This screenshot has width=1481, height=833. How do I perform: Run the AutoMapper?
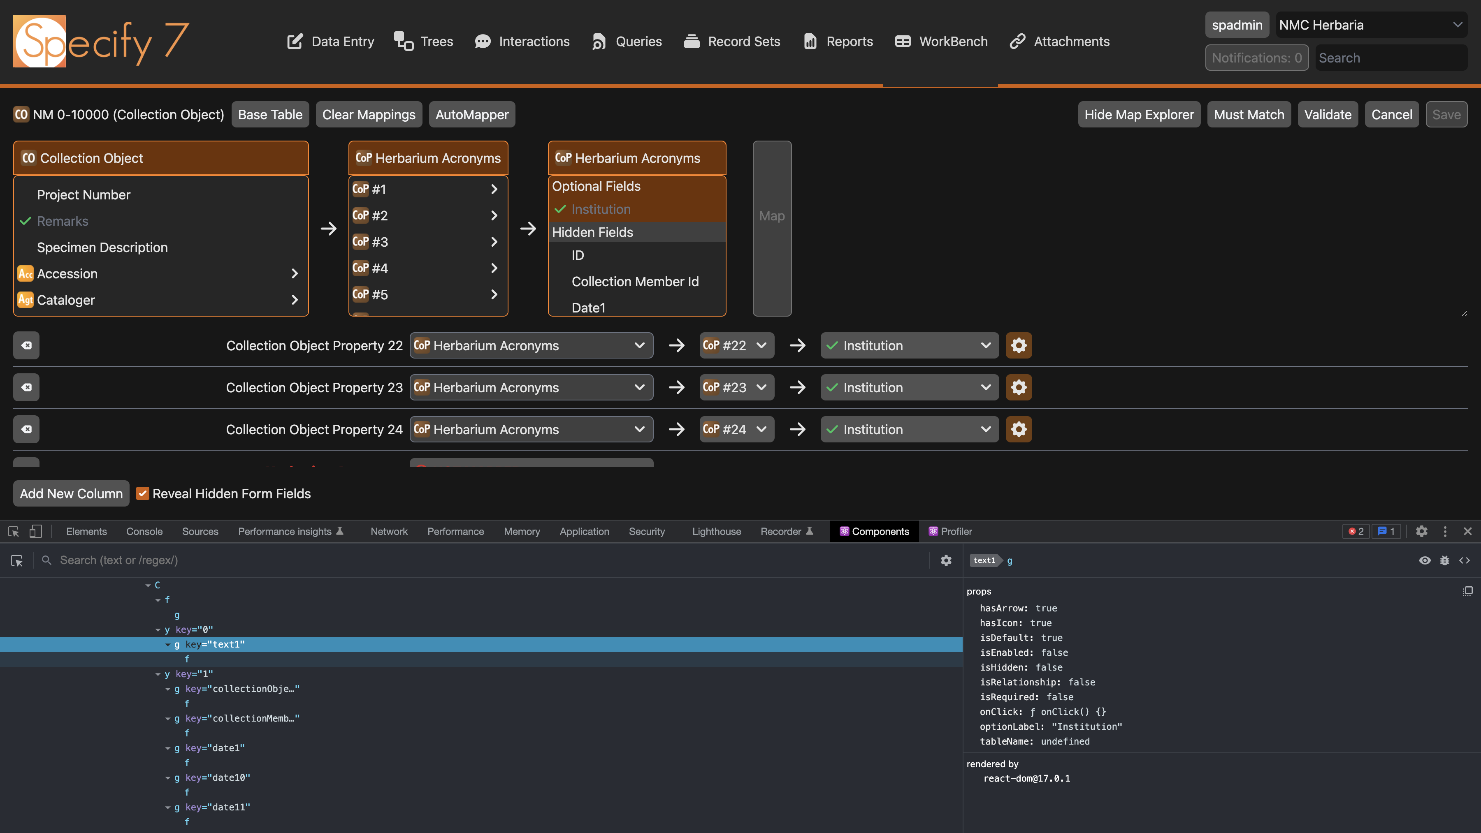coord(471,114)
